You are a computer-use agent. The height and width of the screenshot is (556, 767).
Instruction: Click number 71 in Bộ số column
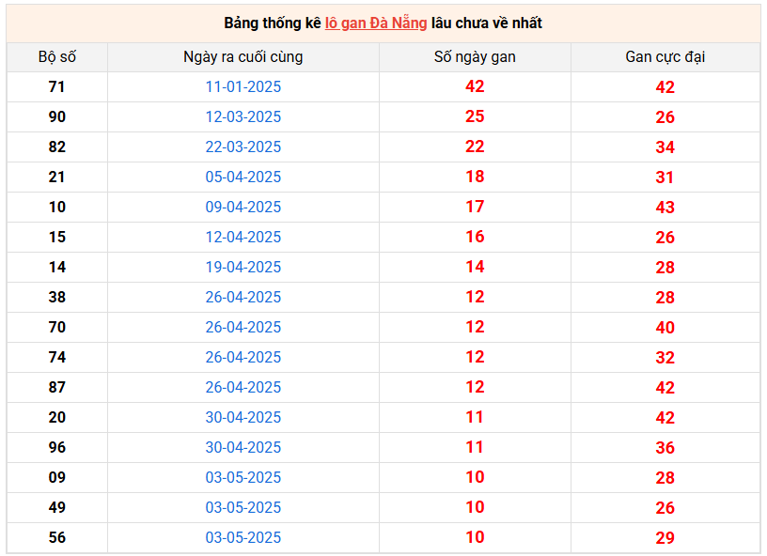tap(57, 86)
